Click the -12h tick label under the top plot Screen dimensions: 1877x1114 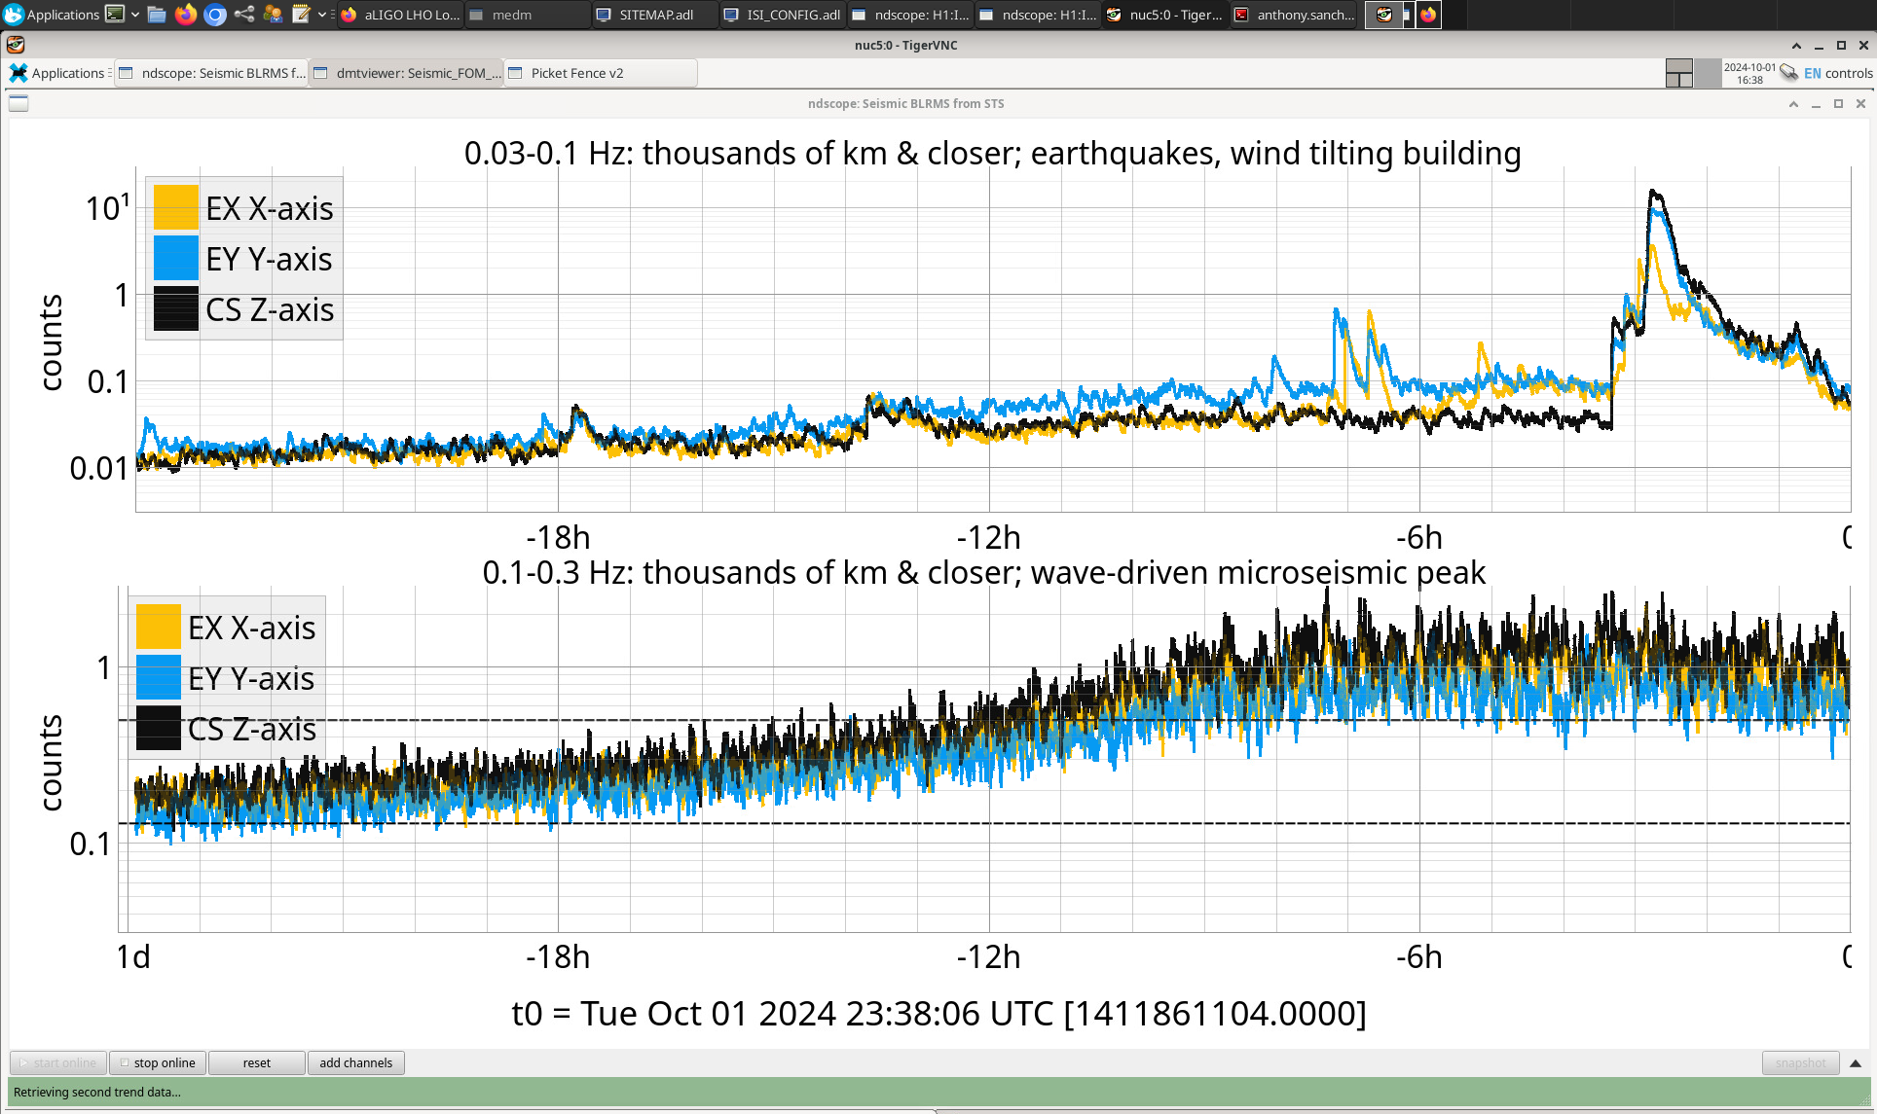coord(988,537)
